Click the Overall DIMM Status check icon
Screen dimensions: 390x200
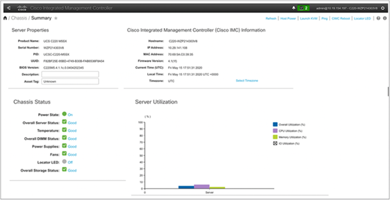(64, 138)
